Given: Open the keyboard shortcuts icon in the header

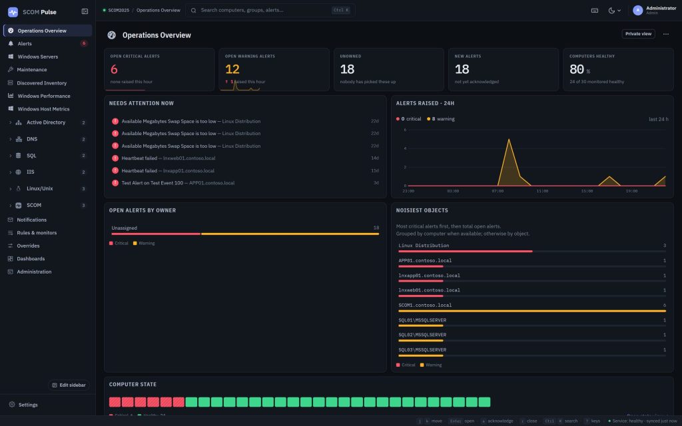Looking at the screenshot, I should pyautogui.click(x=595, y=11).
